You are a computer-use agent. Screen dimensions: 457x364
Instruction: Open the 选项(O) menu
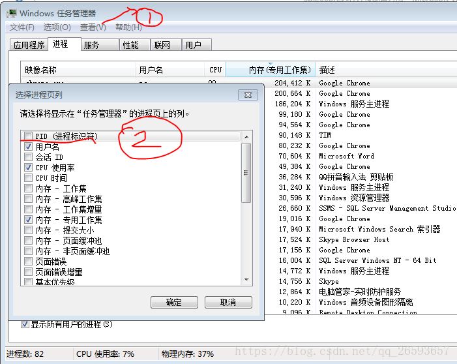pos(57,27)
